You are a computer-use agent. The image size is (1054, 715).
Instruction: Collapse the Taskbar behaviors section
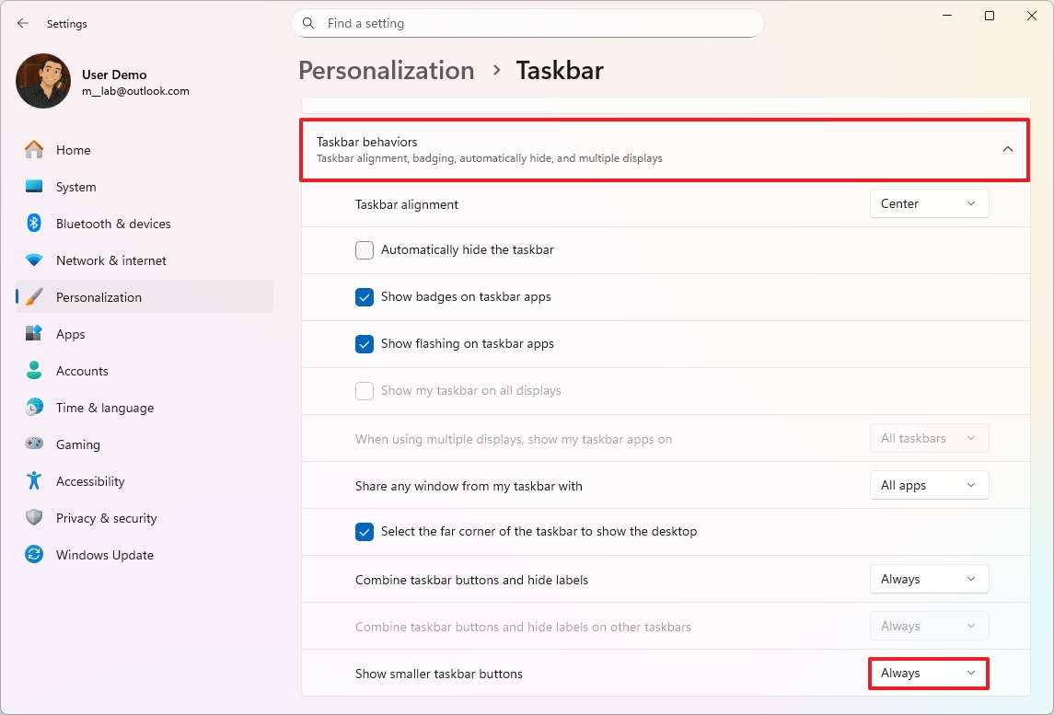click(x=1008, y=148)
